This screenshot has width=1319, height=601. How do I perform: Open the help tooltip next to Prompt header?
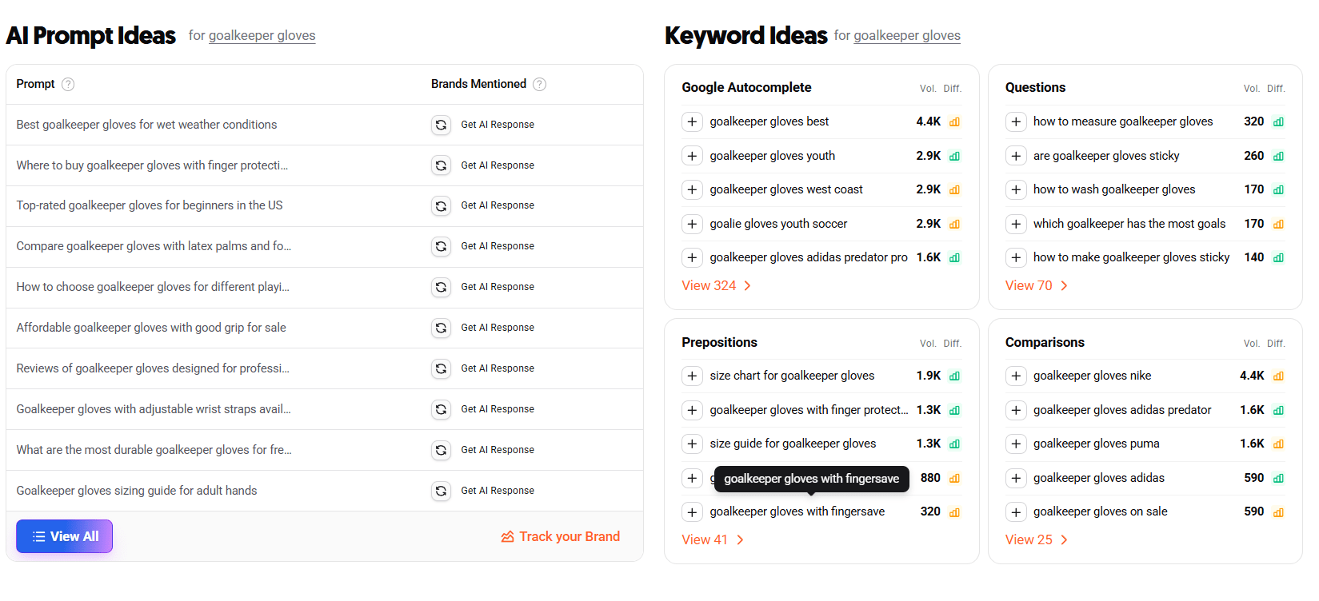(68, 84)
